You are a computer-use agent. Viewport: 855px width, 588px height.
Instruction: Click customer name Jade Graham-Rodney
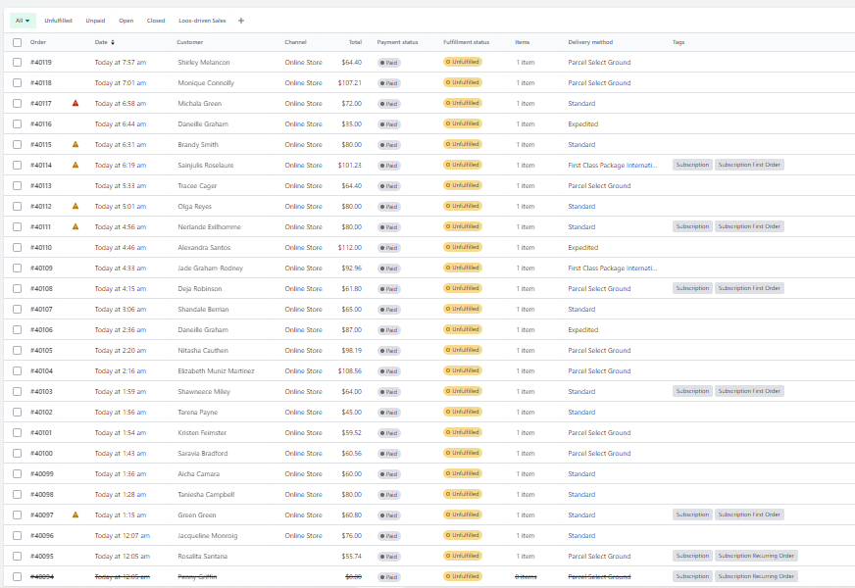click(x=211, y=269)
